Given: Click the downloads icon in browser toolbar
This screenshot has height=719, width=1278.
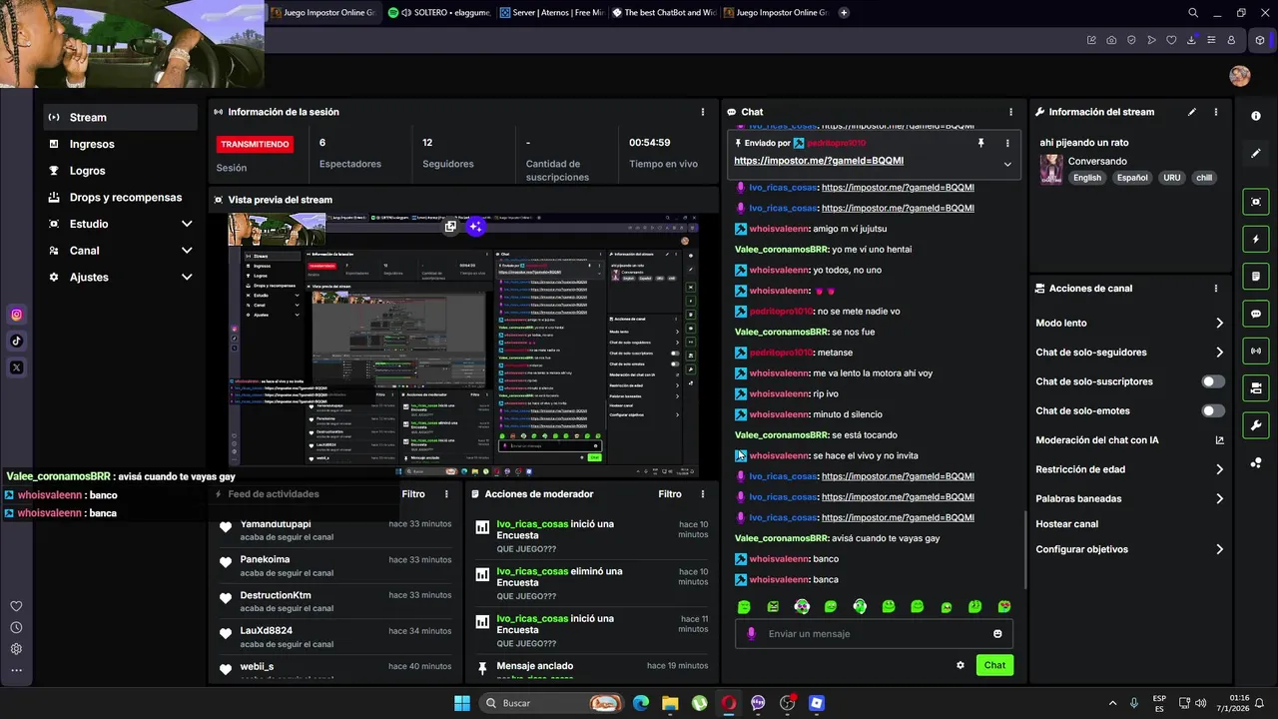Looking at the screenshot, I should point(1193,40).
